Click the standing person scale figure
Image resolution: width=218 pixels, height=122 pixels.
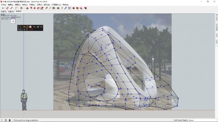click(24, 100)
